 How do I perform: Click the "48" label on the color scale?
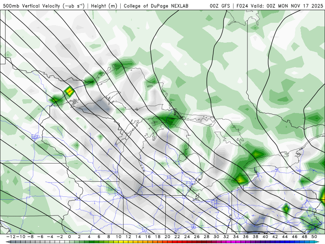click(x=304, y=237)
